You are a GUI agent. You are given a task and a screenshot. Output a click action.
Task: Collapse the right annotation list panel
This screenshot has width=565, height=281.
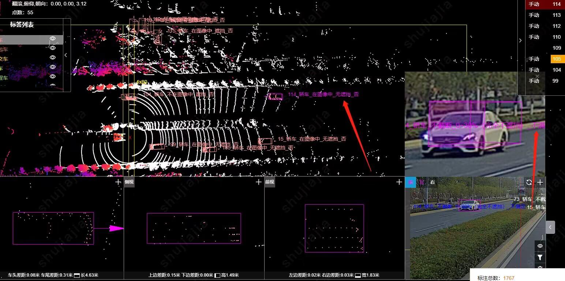tap(520, 41)
